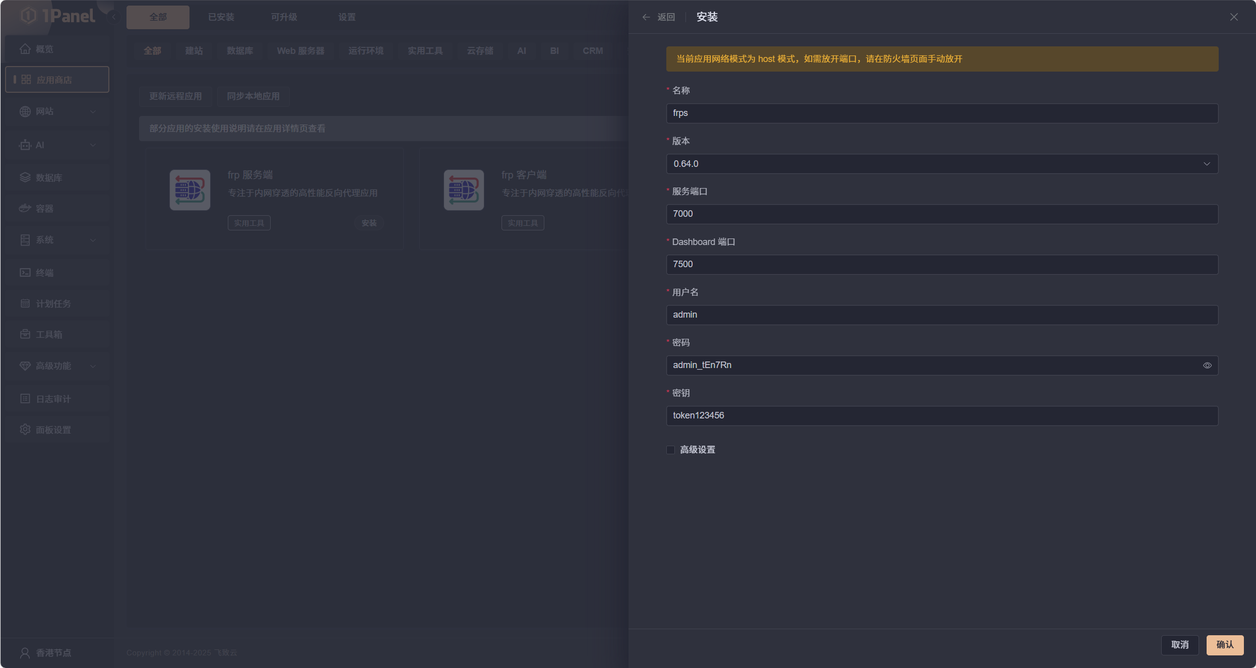Image resolution: width=1256 pixels, height=668 pixels.
Task: Click the 取消 cancel button
Action: point(1179,645)
